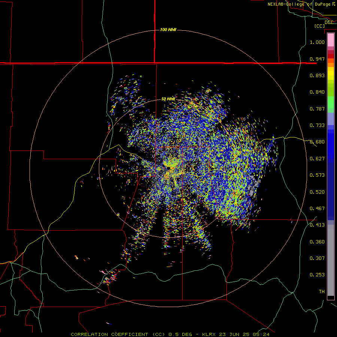Click the 0.787 legend value
This screenshot has height=337, width=337.
(x=317, y=109)
